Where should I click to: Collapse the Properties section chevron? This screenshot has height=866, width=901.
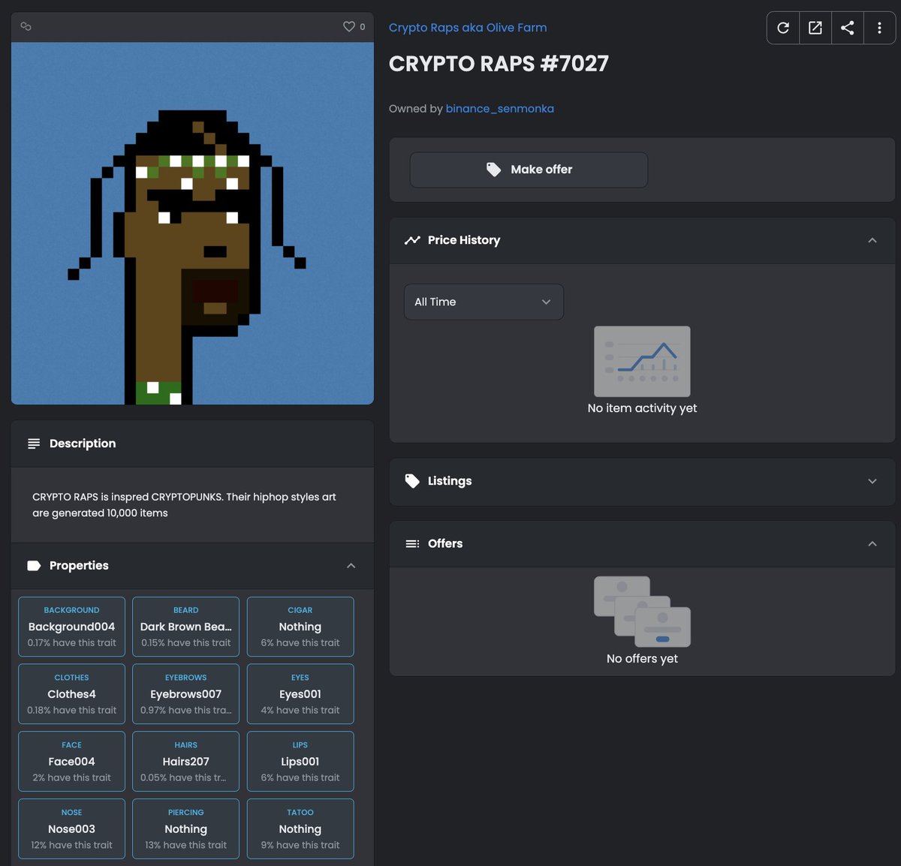point(351,566)
